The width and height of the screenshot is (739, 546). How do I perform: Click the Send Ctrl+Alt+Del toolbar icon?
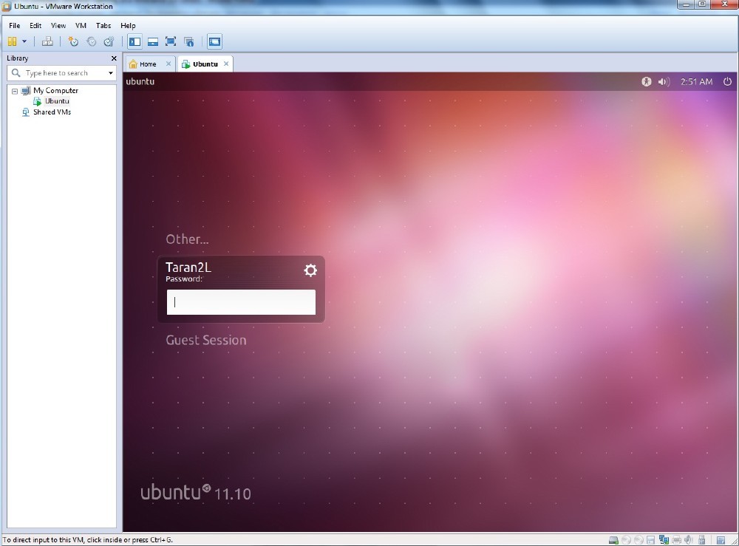coord(47,41)
